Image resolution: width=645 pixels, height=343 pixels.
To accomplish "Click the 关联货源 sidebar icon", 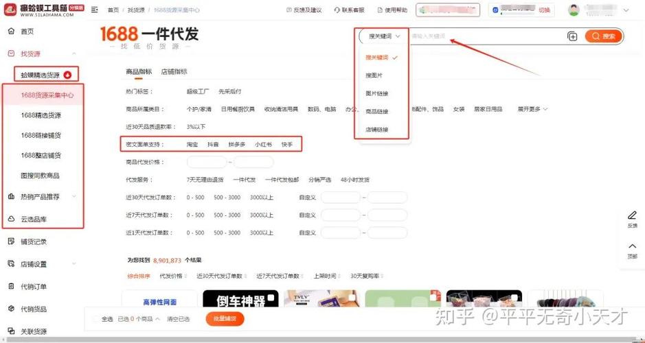I will tap(11, 331).
